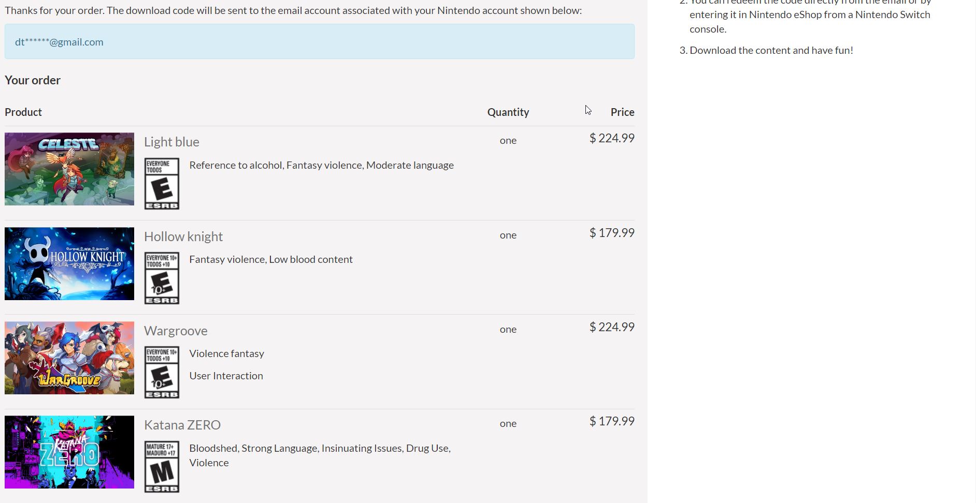Image resolution: width=976 pixels, height=503 pixels.
Task: Open the Celeste game cover thumbnail
Action: click(x=69, y=169)
